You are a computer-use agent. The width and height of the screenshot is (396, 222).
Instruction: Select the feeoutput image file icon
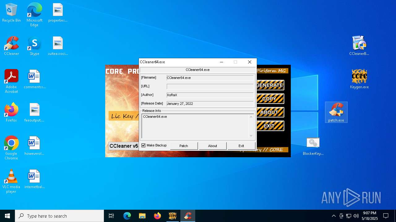tap(34, 113)
